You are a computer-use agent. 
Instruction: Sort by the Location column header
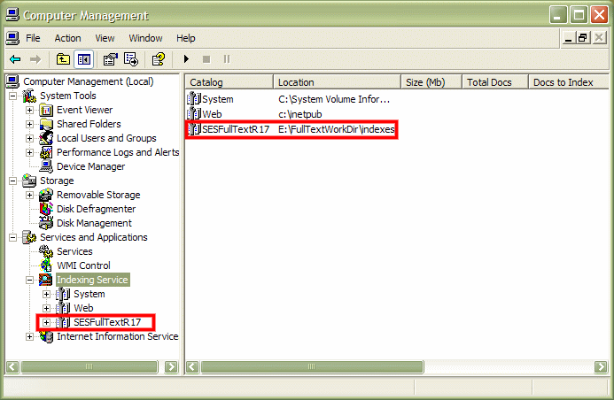[338, 82]
